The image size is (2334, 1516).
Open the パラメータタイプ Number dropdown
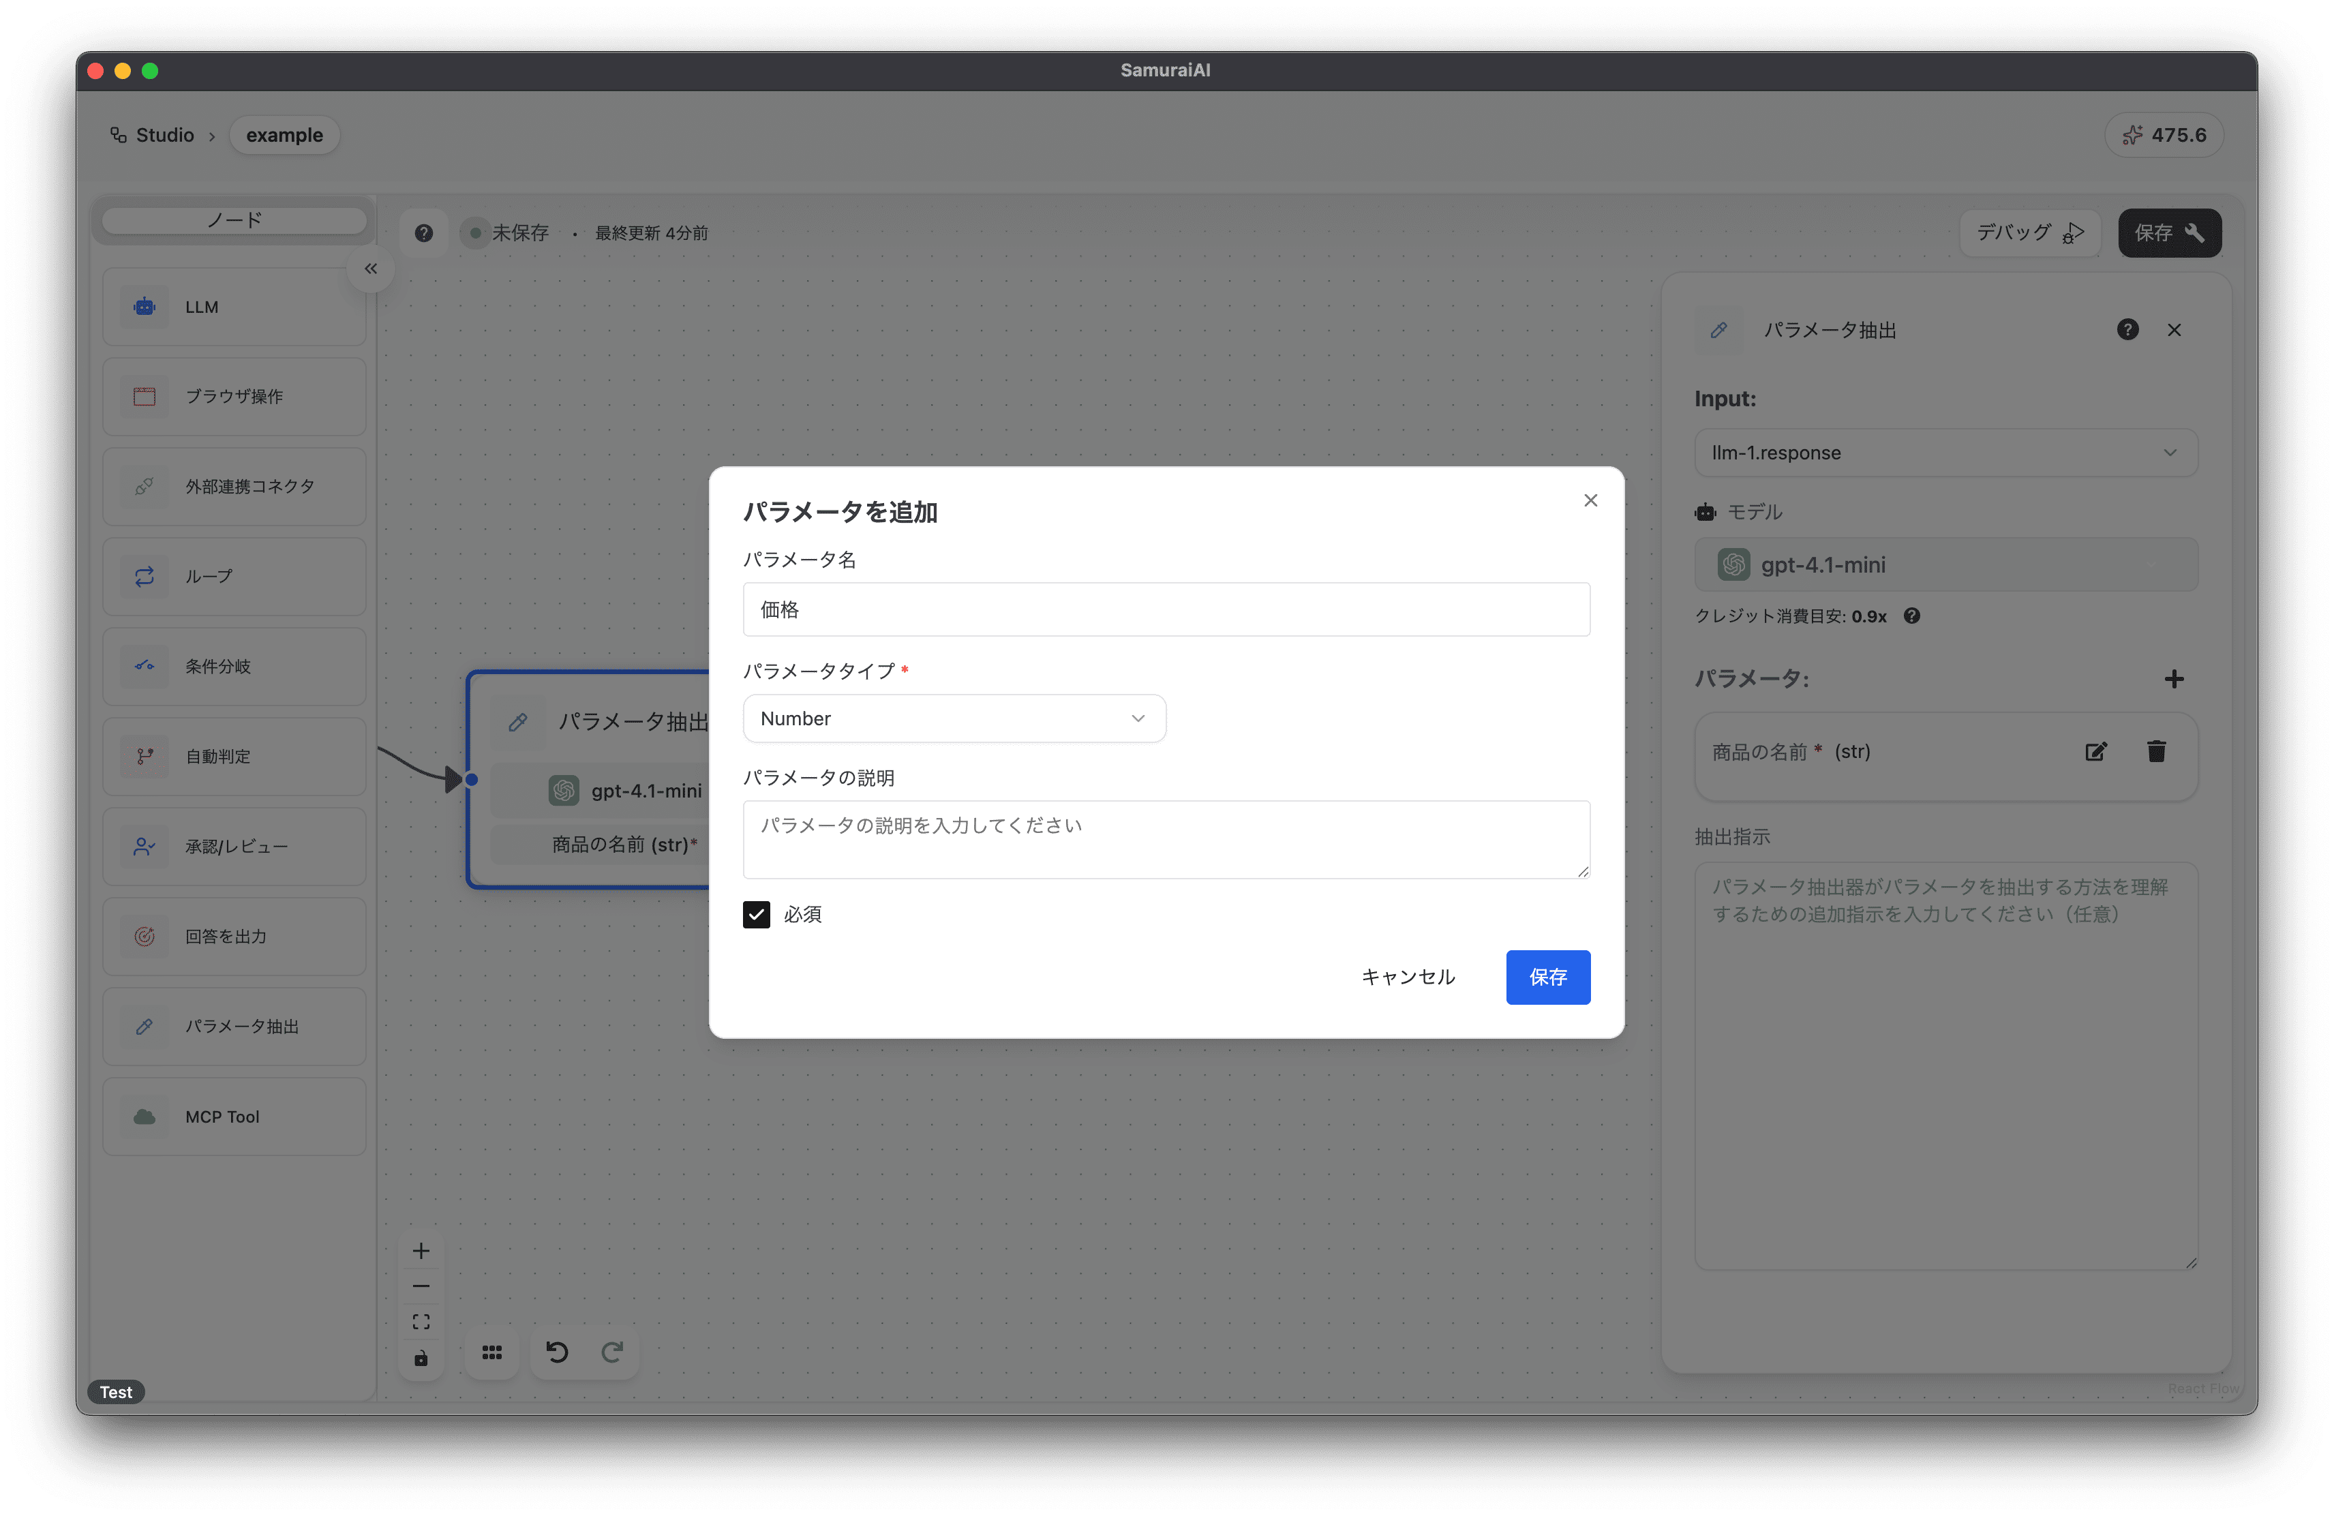(953, 718)
